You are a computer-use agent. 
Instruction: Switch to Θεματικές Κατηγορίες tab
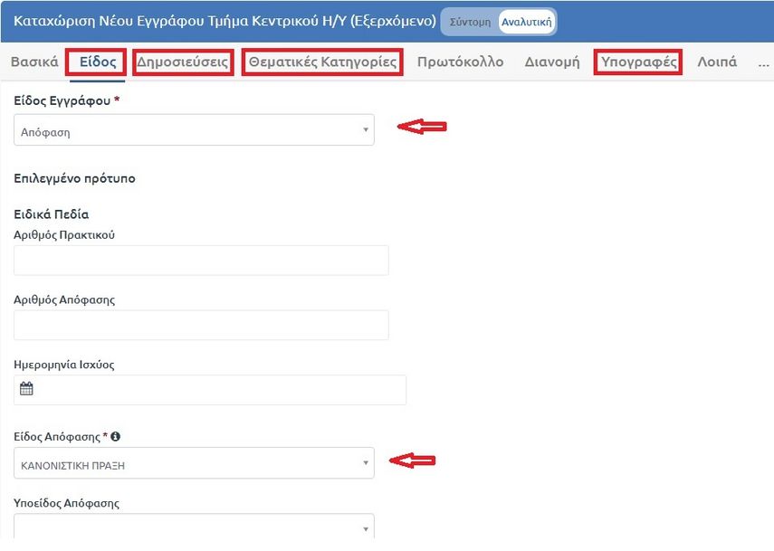[x=322, y=62]
